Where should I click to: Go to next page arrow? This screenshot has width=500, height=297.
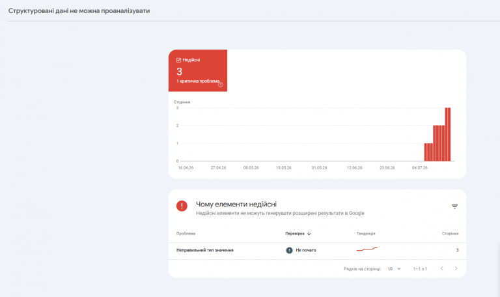coord(456,268)
